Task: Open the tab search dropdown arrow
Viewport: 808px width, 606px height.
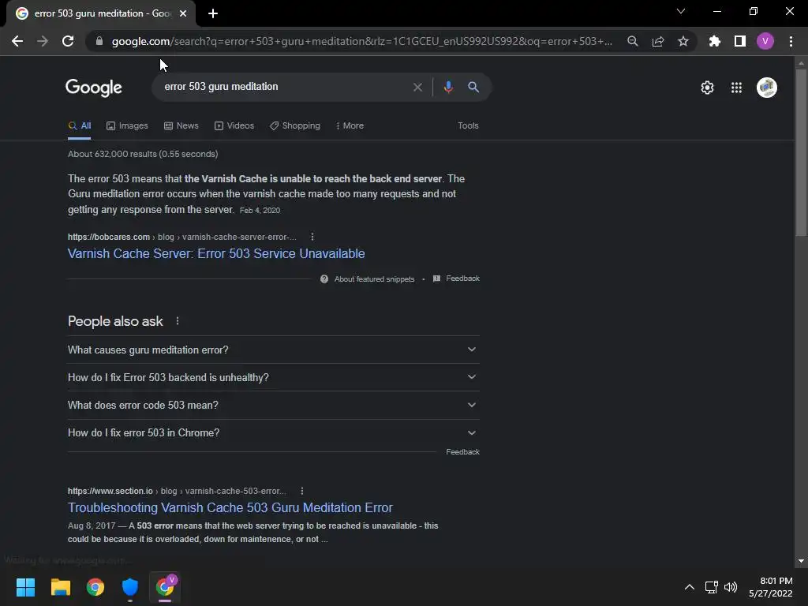Action: 681,11
